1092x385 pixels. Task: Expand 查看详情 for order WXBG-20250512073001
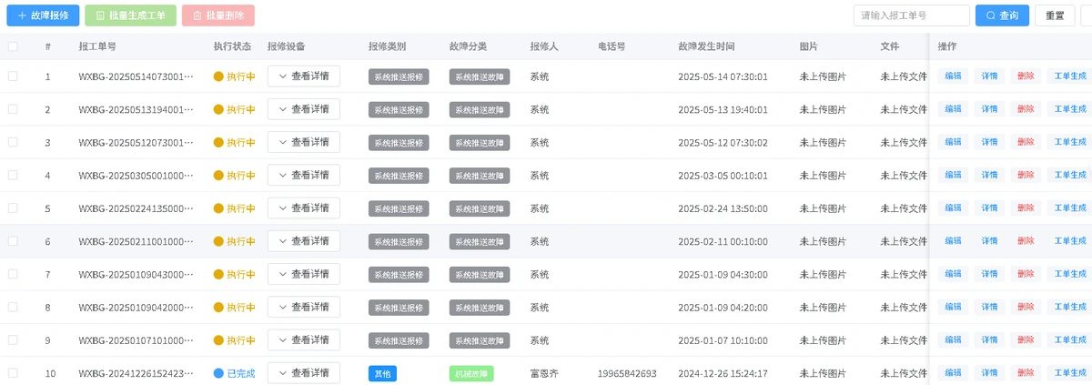(x=304, y=142)
